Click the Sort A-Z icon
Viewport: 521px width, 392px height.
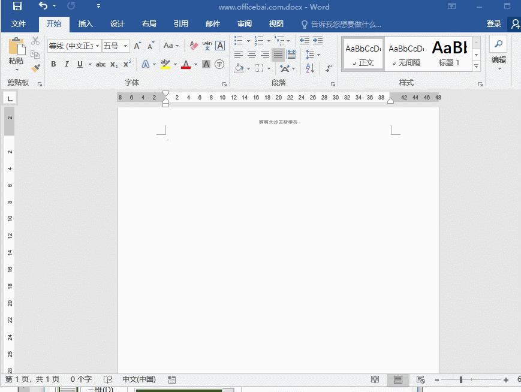pyautogui.click(x=310, y=68)
